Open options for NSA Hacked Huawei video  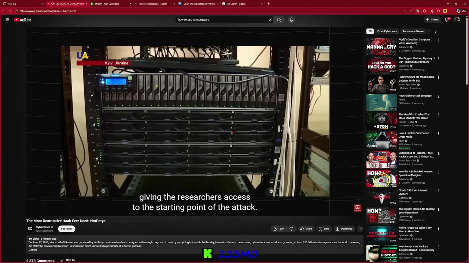click(x=438, y=172)
